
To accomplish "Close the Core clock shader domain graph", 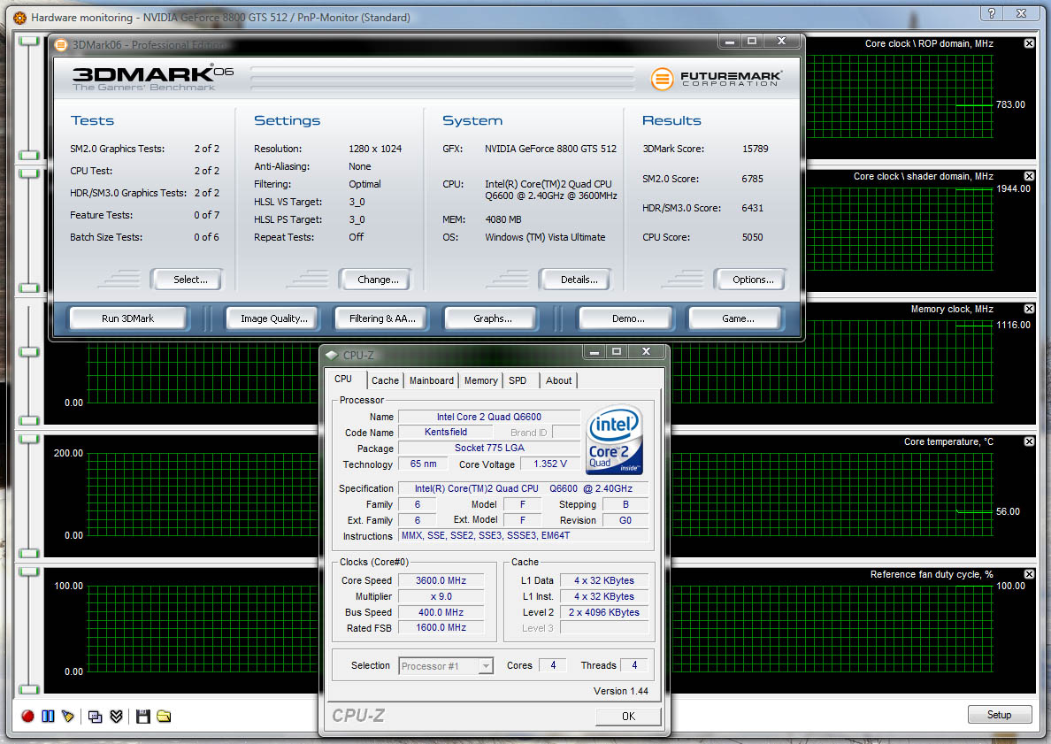I will [1029, 176].
